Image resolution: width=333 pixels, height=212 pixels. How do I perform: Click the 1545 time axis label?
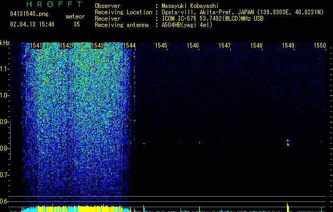[161, 46]
